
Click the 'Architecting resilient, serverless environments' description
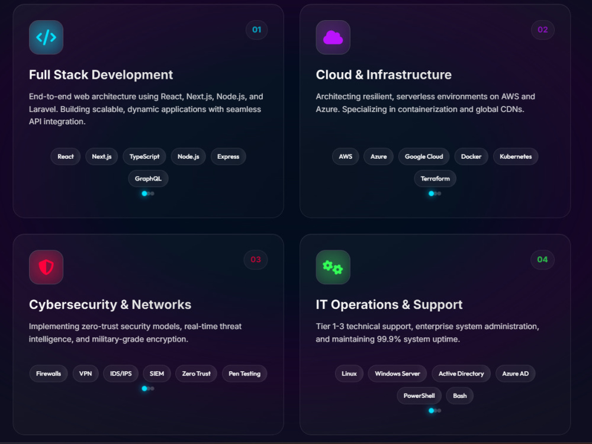tap(426, 103)
